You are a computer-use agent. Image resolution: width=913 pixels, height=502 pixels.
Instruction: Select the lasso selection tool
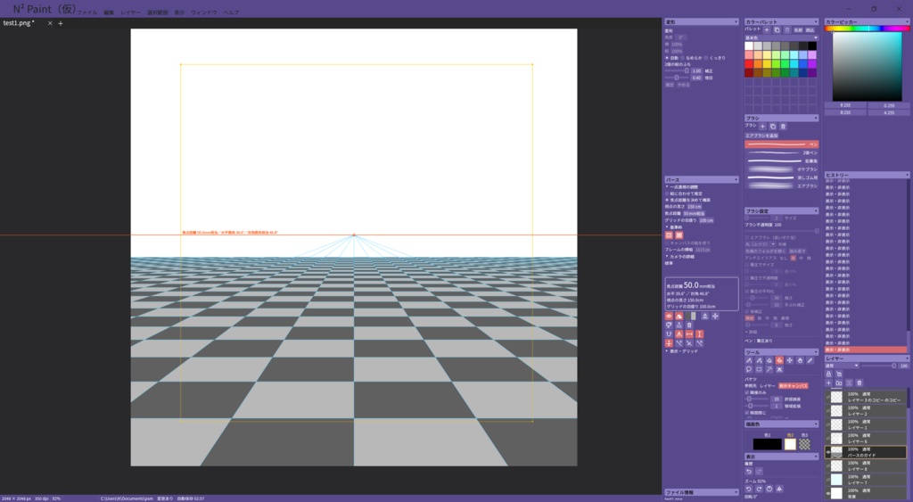click(x=749, y=369)
